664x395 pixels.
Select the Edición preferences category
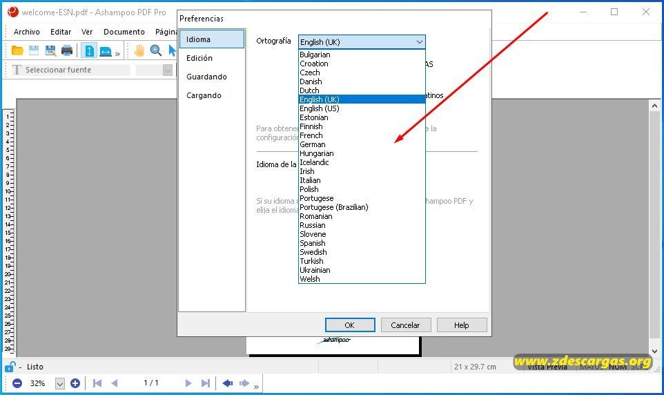212,58
